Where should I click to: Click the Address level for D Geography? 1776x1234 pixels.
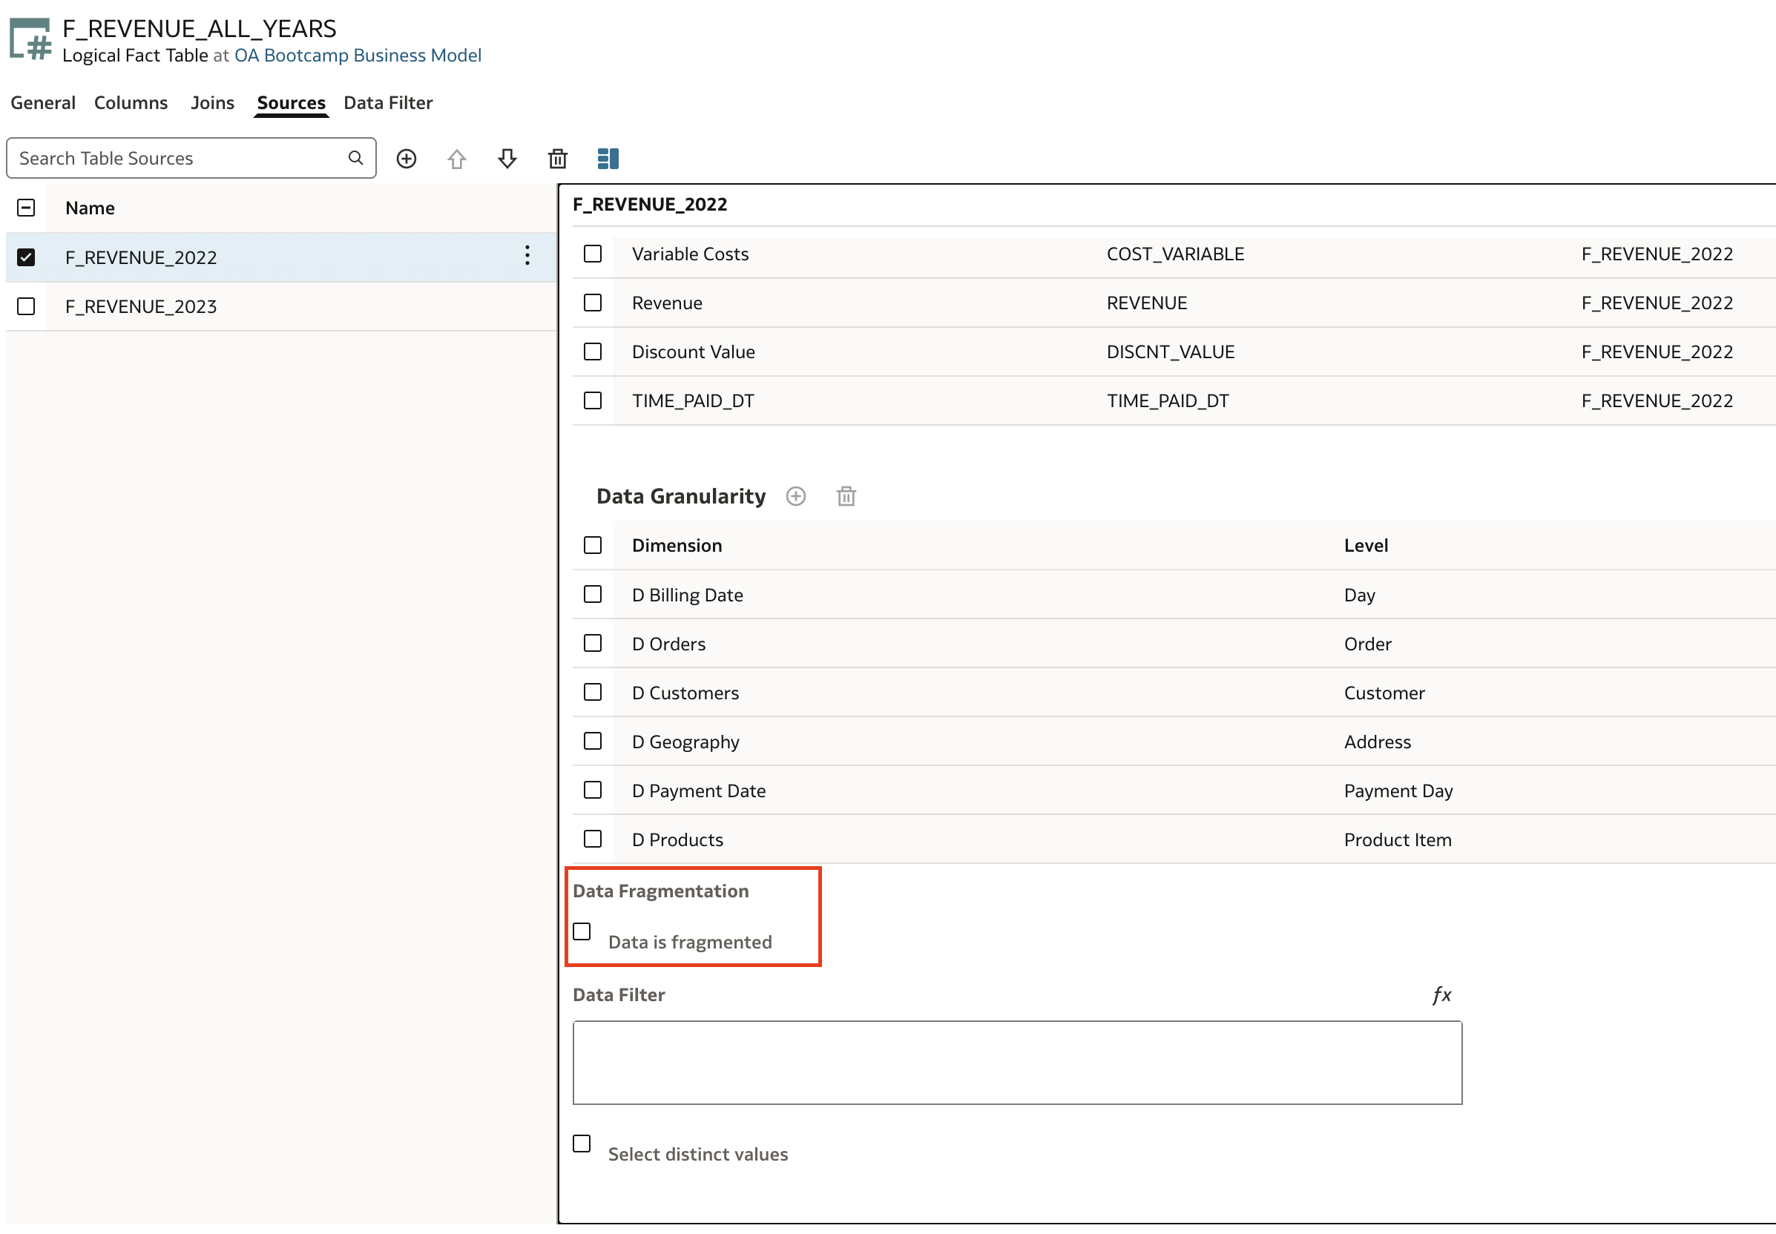point(1377,742)
